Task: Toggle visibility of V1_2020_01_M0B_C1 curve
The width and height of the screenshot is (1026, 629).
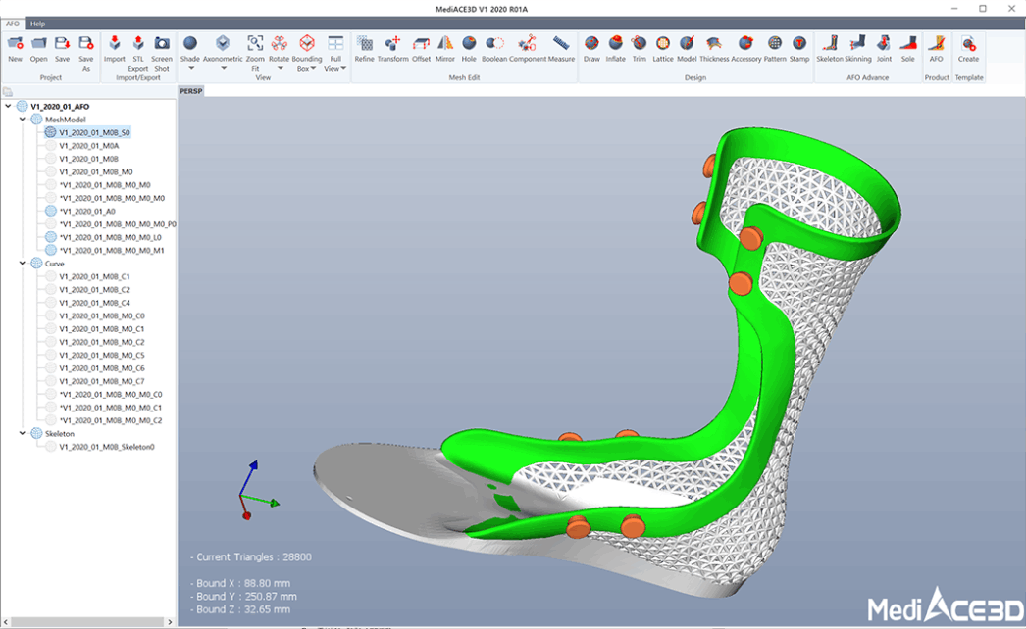Action: point(50,276)
